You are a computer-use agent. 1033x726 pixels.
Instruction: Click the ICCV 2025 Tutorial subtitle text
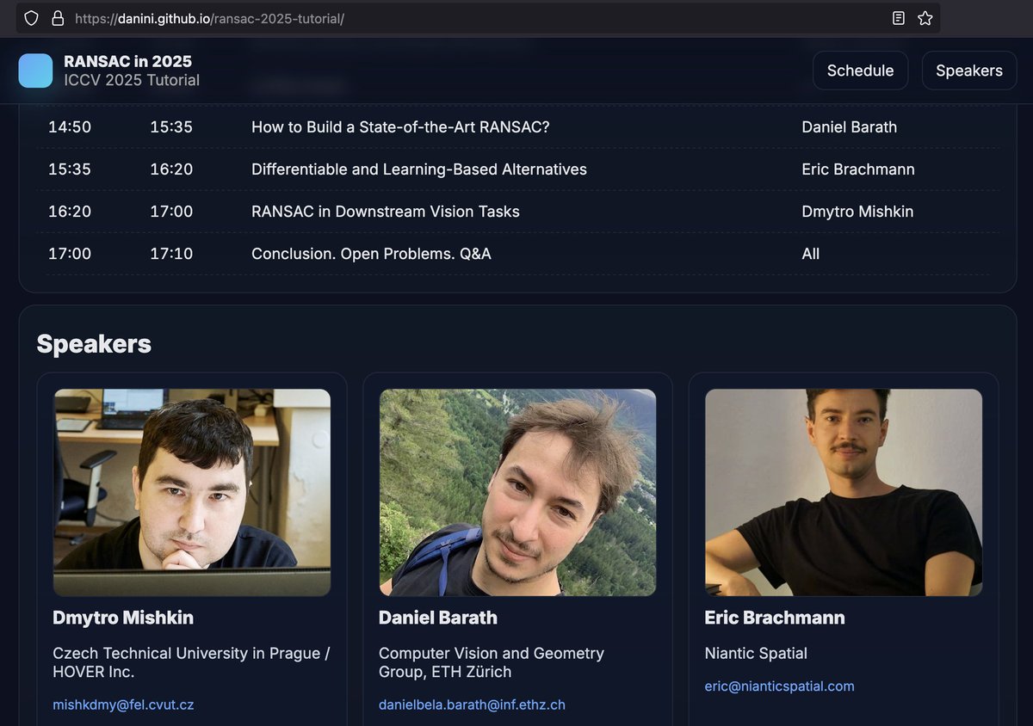[132, 80]
